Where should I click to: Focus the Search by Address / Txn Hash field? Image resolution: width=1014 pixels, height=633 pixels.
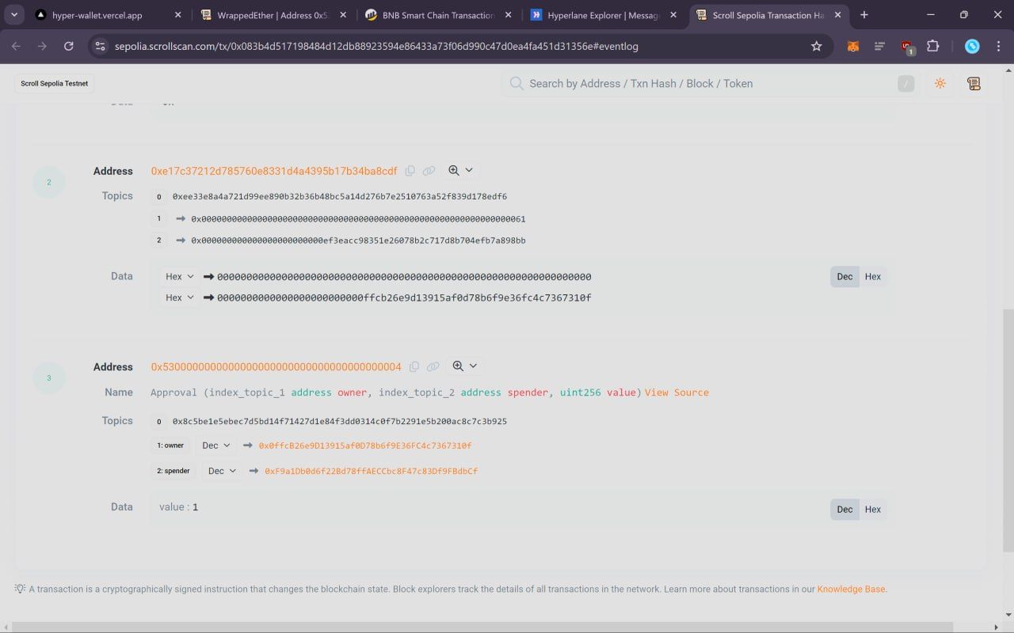pos(709,83)
